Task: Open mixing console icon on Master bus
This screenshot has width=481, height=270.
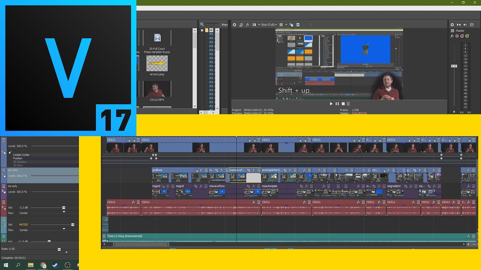Action: pos(472,25)
